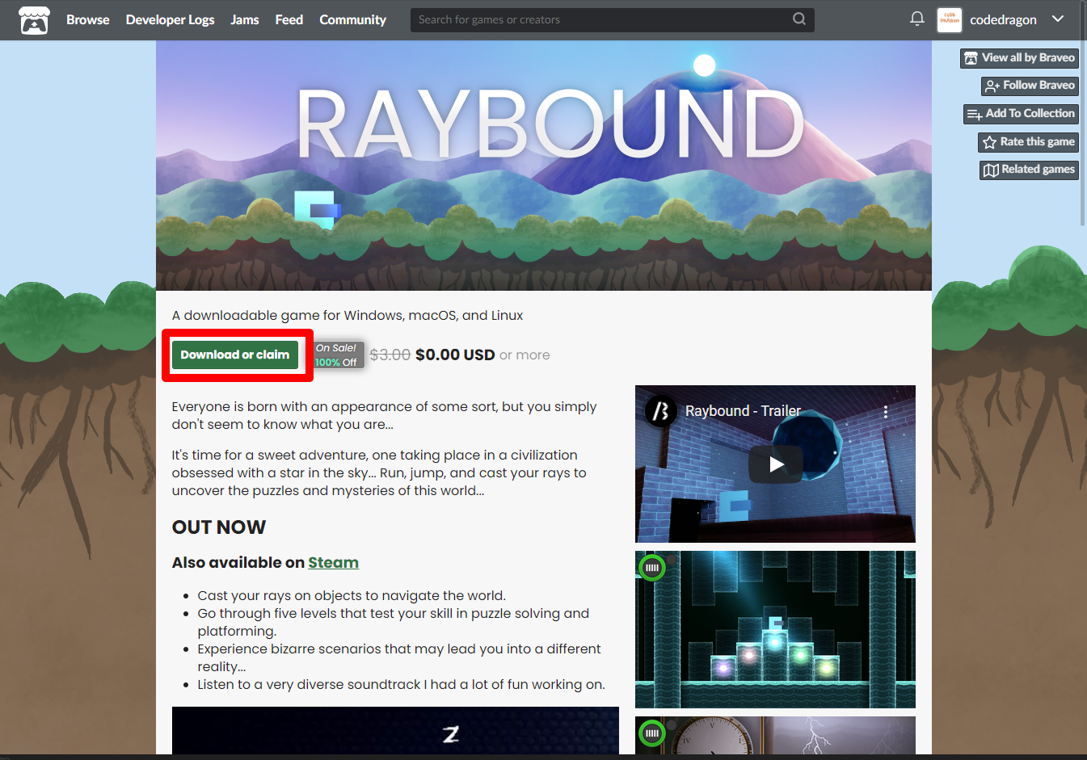Click the codedragon profile avatar
Image resolution: width=1087 pixels, height=760 pixels.
pyautogui.click(x=949, y=20)
